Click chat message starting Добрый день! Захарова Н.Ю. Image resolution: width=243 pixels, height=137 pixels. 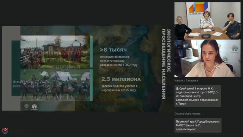coord(197,96)
